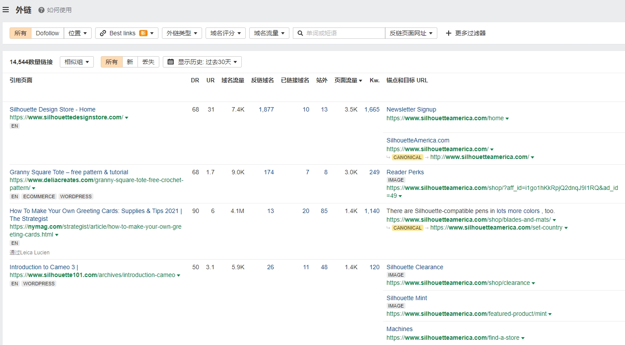Screen dimensions: 625x345
Task: Open the 相似组 grouping dropdown
Action: pos(77,62)
